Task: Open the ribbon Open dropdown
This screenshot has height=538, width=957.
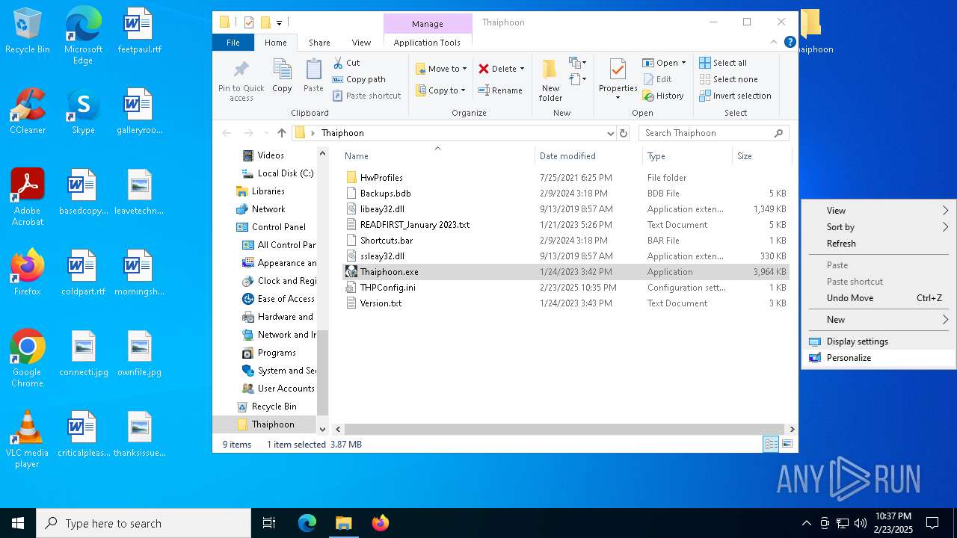Action: tap(663, 63)
